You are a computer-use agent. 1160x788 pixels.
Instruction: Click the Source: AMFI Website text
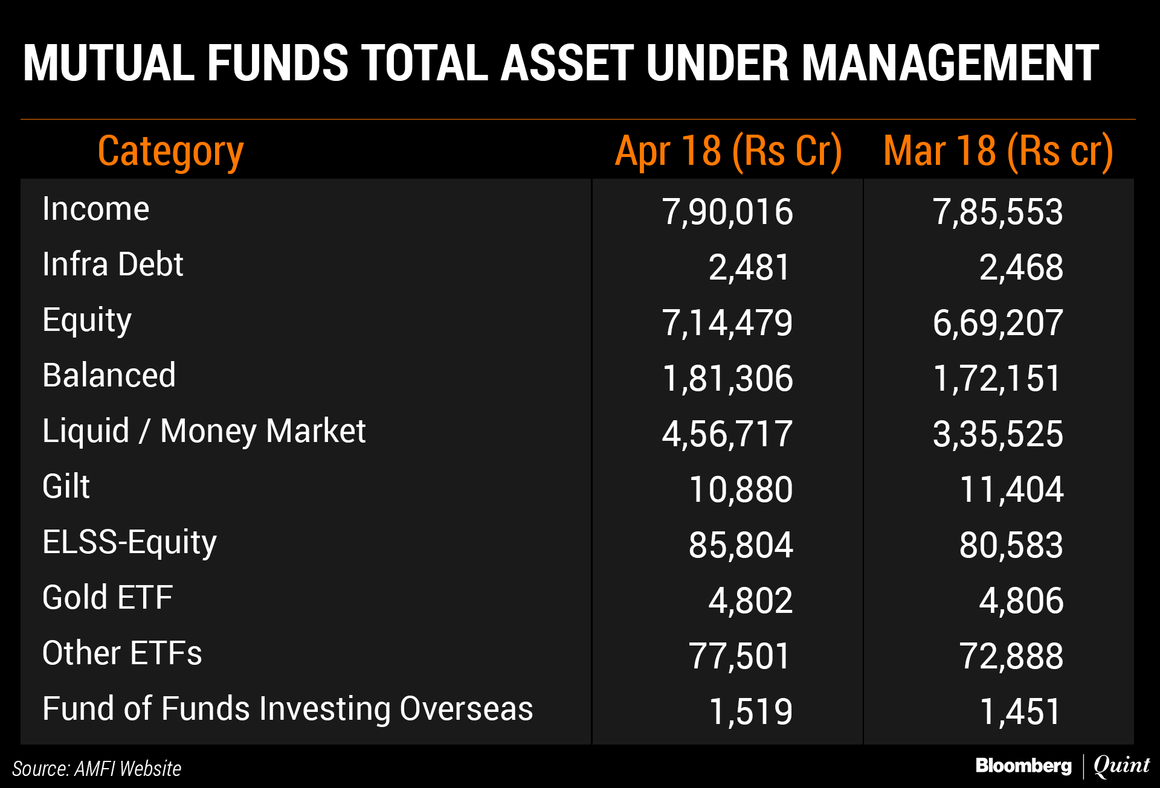(97, 768)
